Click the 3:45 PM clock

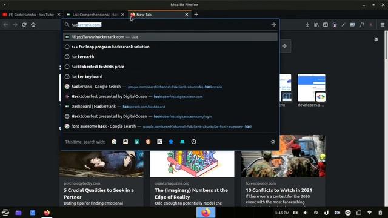(282, 213)
